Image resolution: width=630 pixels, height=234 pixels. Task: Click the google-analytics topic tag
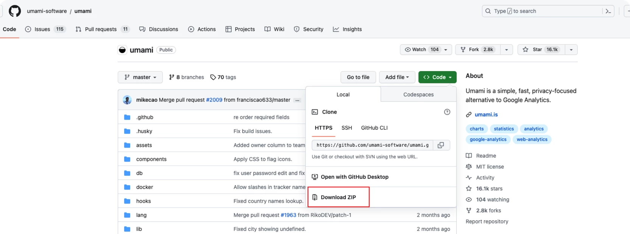488,139
